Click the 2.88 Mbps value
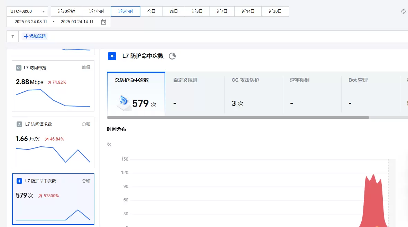Screen dimensions: 408x227 [30, 82]
